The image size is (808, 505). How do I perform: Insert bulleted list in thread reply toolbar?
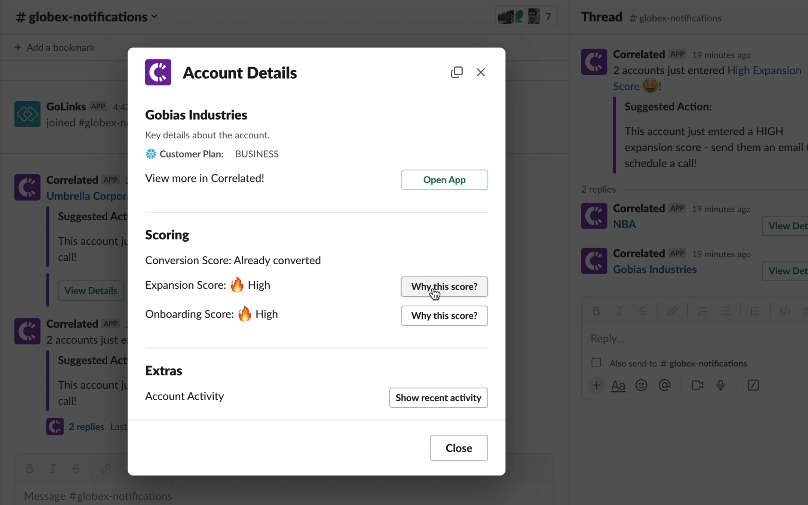726,311
